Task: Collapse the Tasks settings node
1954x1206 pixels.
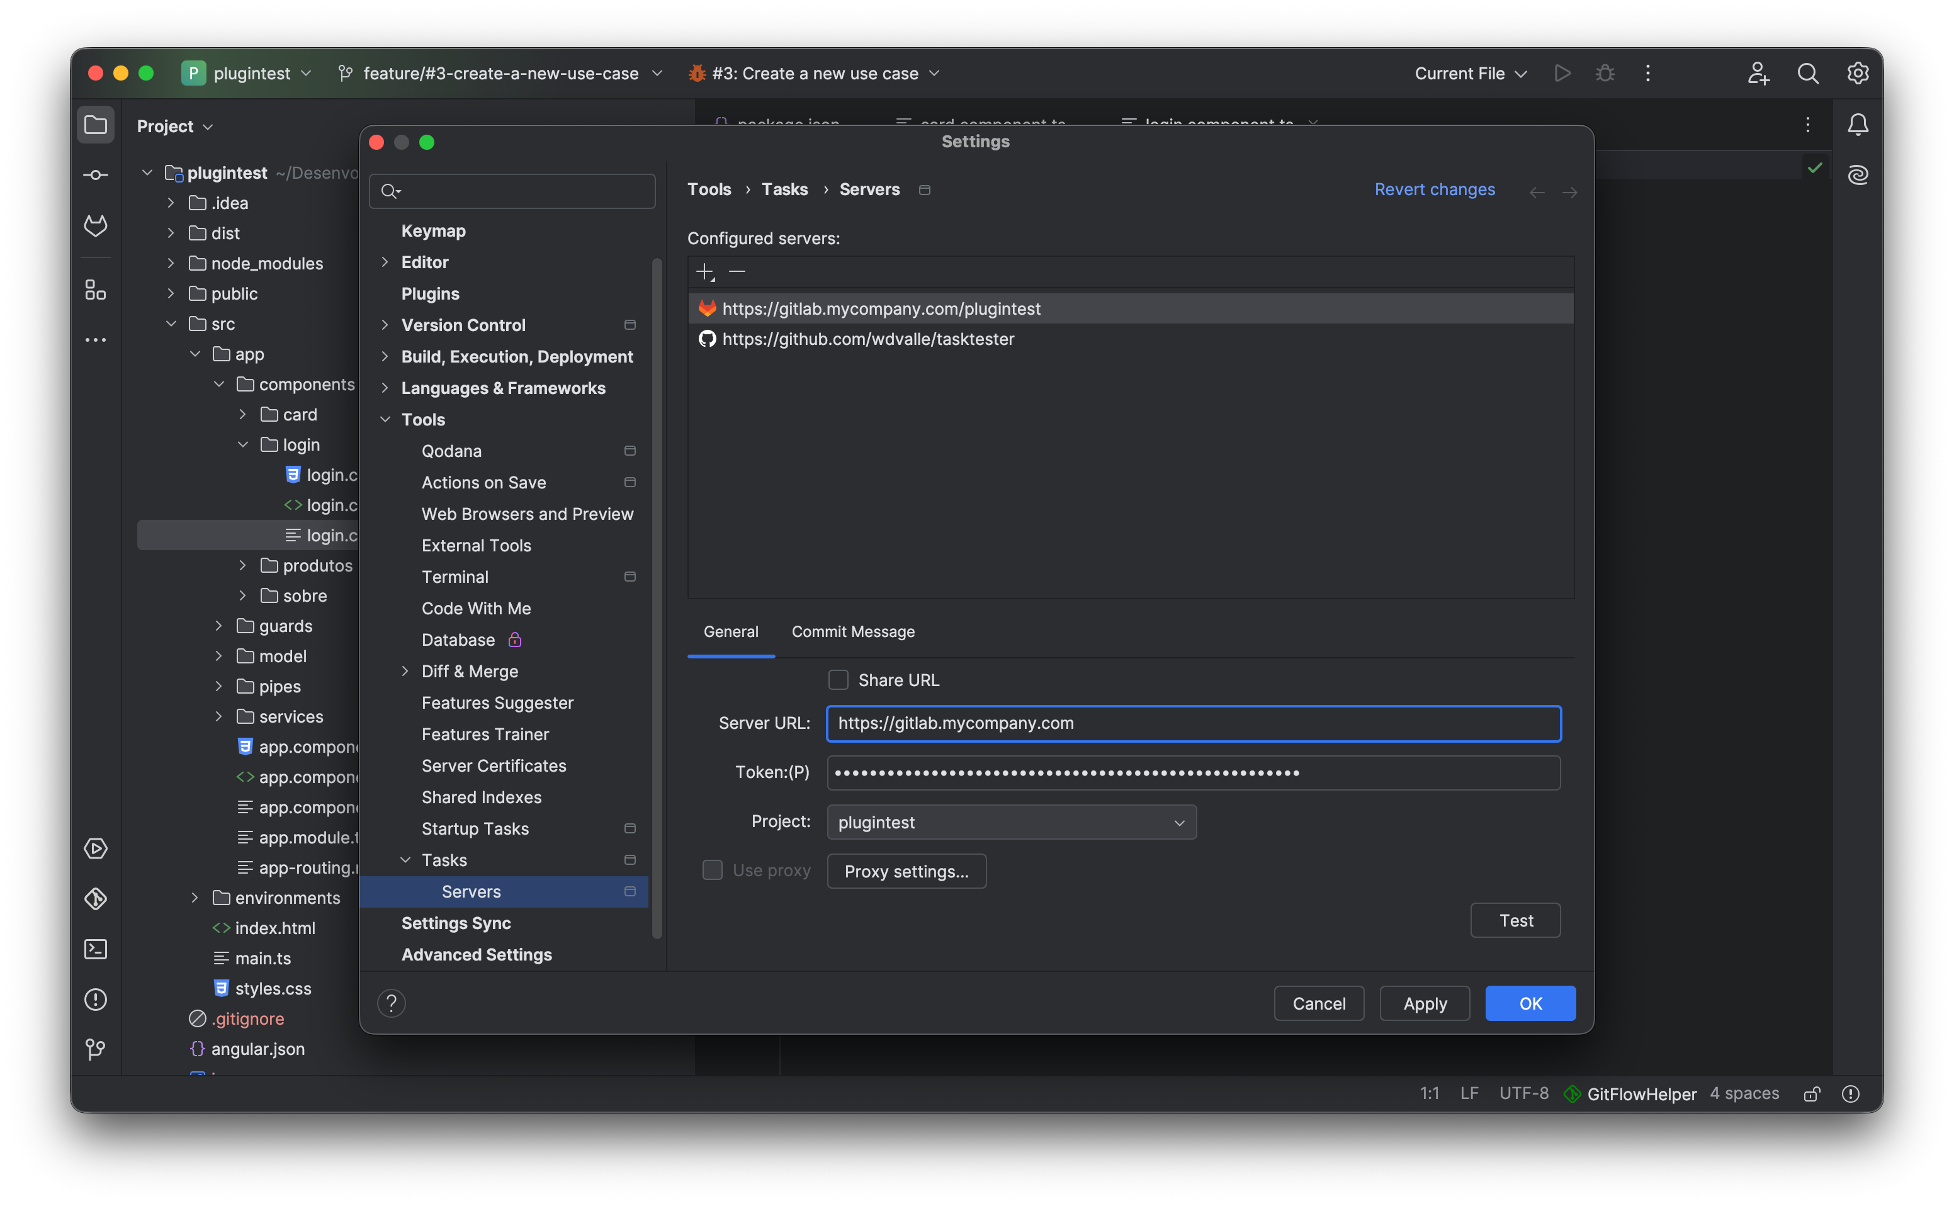Action: [405, 860]
